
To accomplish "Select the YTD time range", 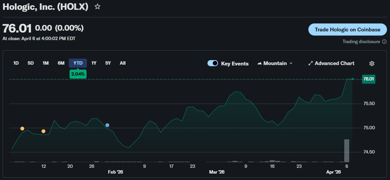I will [78, 63].
